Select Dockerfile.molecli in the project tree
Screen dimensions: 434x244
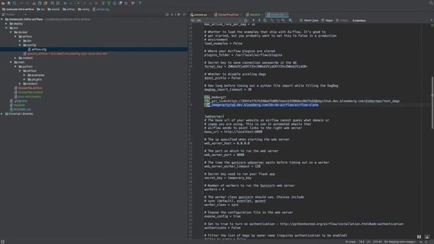click(30, 92)
